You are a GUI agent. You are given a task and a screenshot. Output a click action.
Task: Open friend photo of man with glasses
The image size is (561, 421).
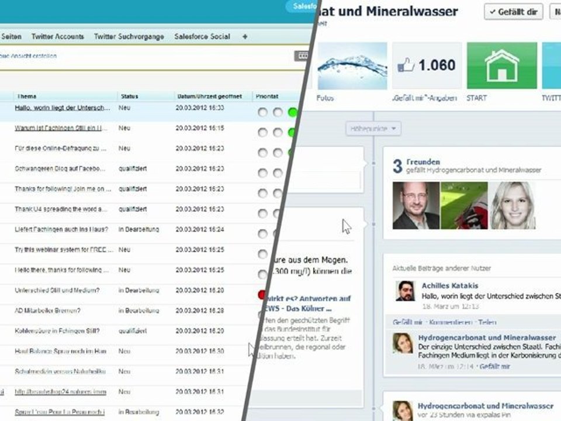tap(416, 205)
